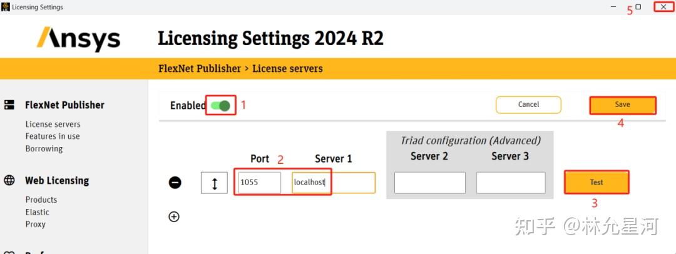Image resolution: width=676 pixels, height=254 pixels.
Task: Click the empty Server 2 field
Action: pos(429,183)
